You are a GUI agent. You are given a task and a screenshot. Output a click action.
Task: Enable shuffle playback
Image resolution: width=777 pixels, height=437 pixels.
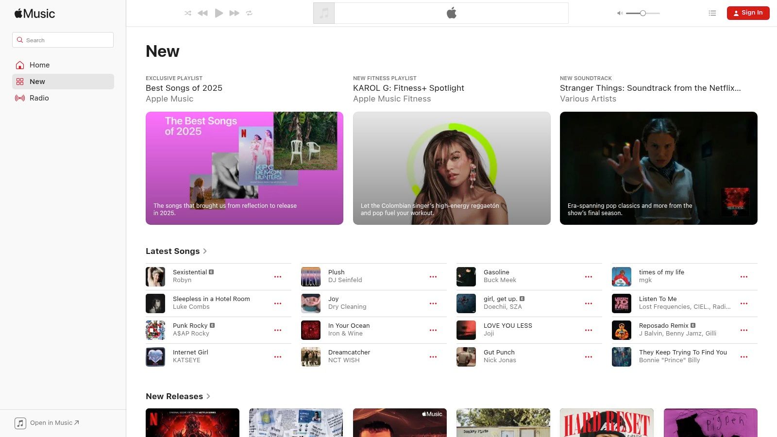tap(188, 13)
